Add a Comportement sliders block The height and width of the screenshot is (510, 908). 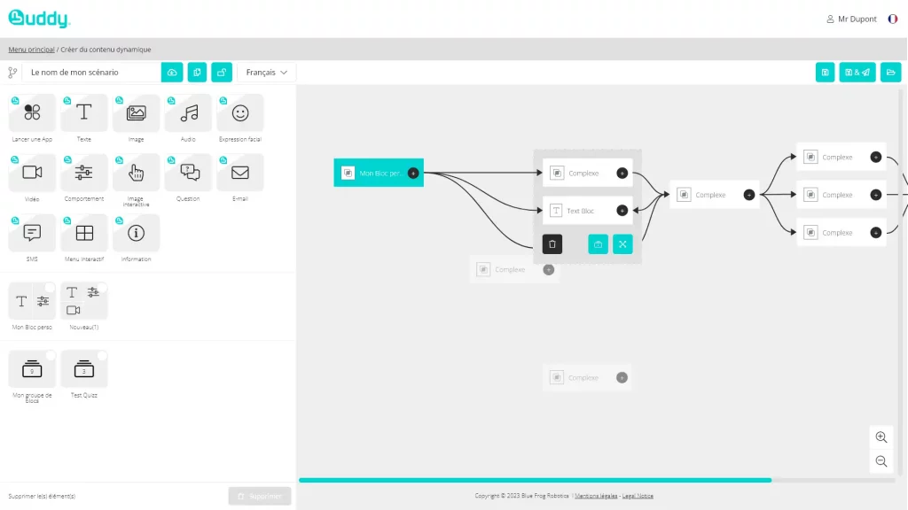tap(84, 173)
